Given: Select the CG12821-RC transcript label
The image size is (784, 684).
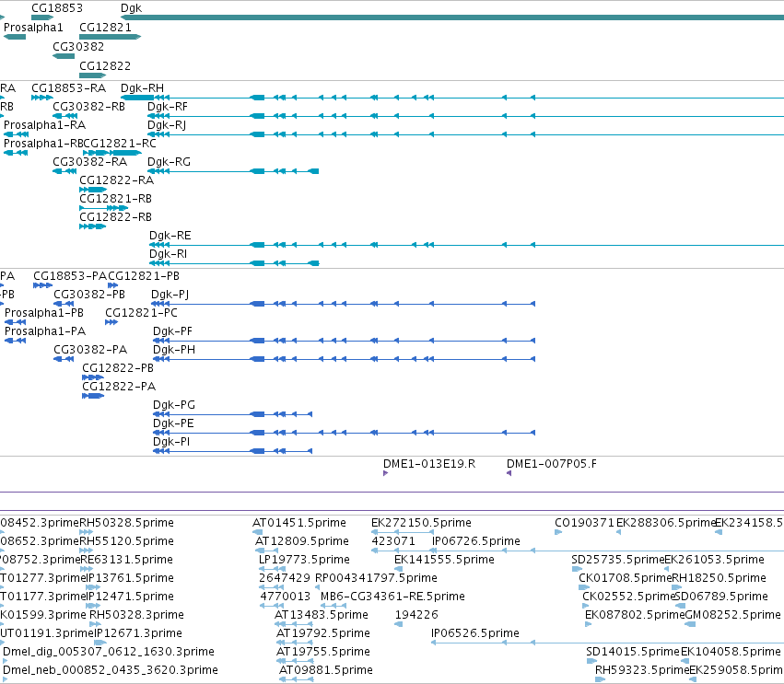Looking at the screenshot, I should (x=120, y=144).
